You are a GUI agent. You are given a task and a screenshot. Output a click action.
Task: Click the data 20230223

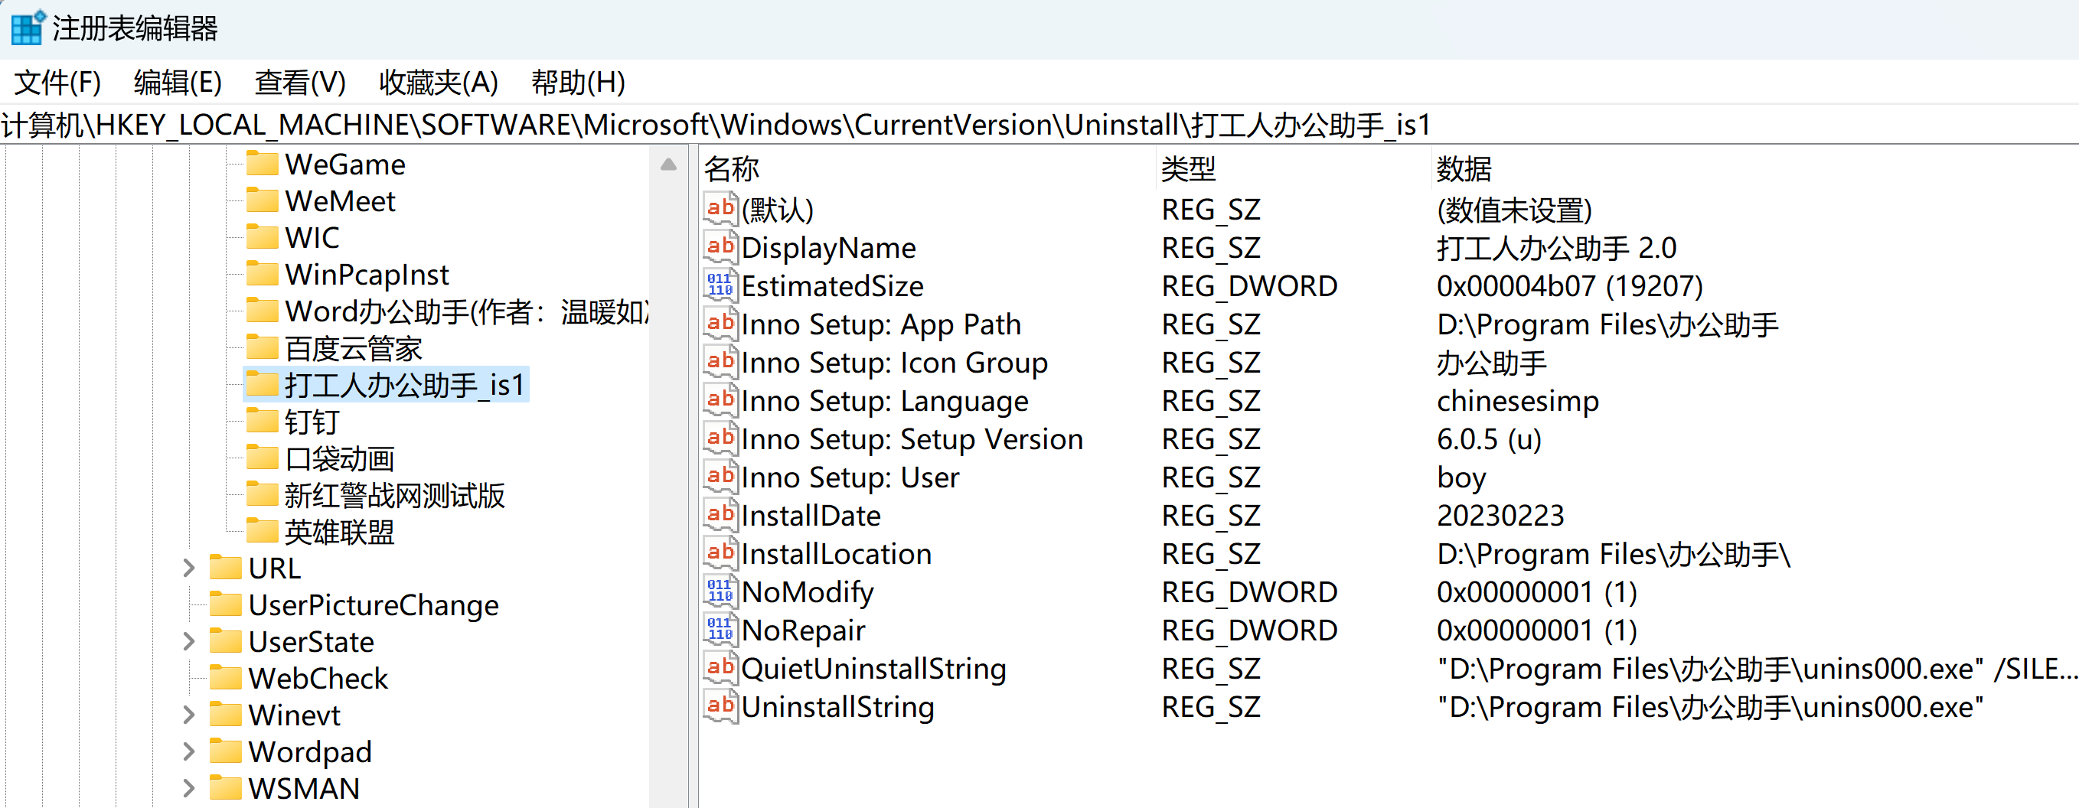coord(1500,515)
